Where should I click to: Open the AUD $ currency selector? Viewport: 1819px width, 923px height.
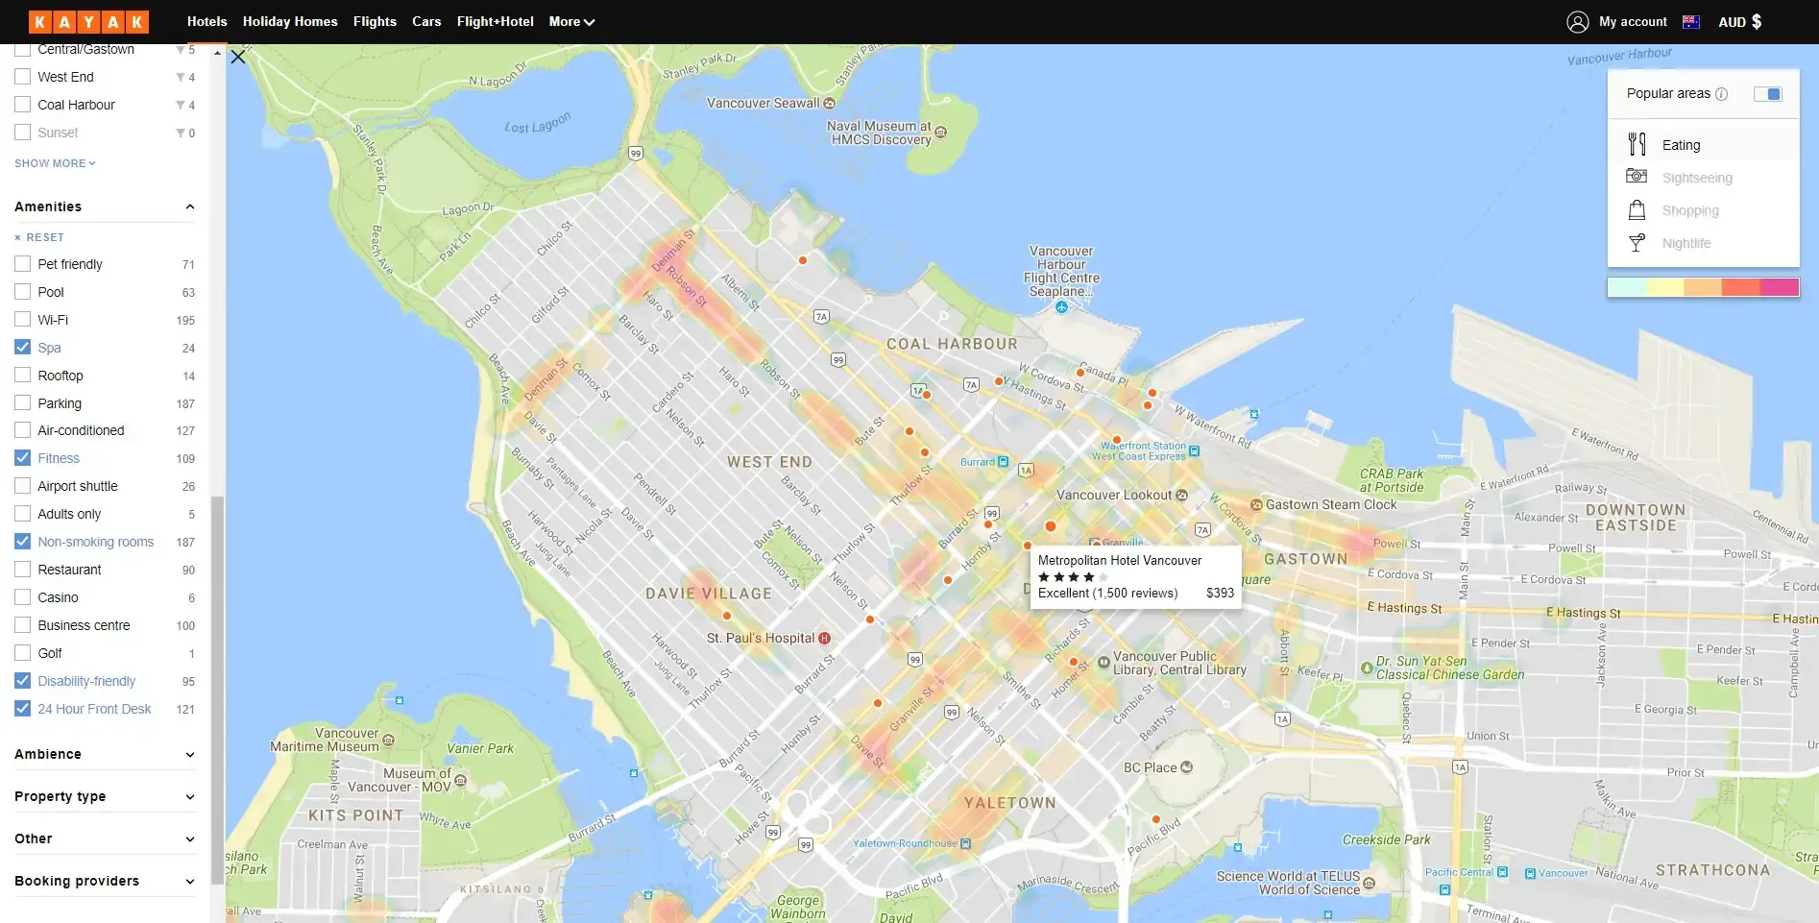(x=1739, y=22)
